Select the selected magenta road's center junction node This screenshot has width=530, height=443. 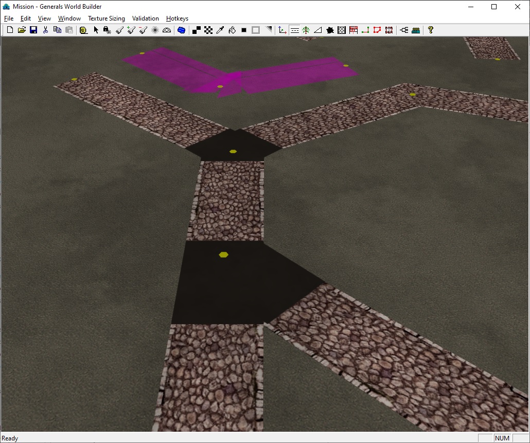[220, 87]
